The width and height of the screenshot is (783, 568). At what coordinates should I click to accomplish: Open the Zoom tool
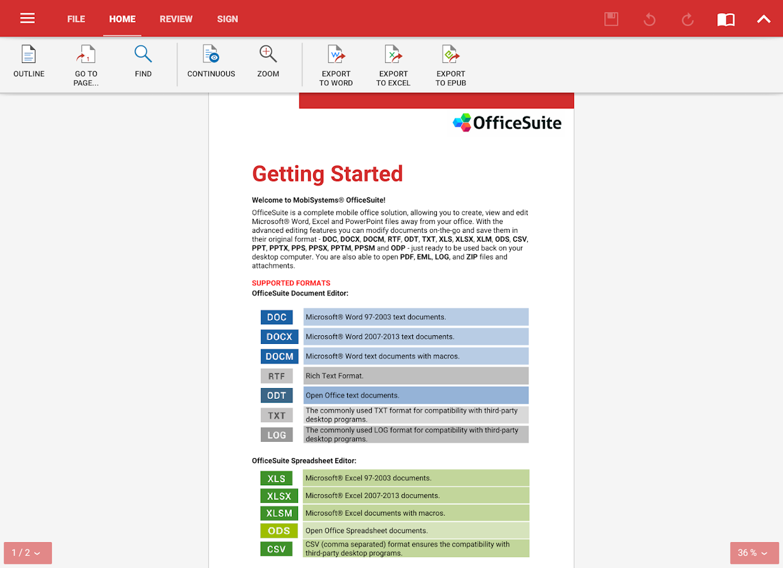click(x=268, y=62)
